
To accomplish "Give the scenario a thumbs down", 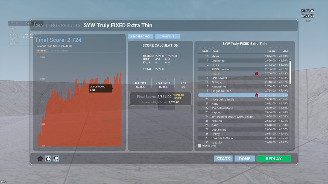I will (x=56, y=158).
